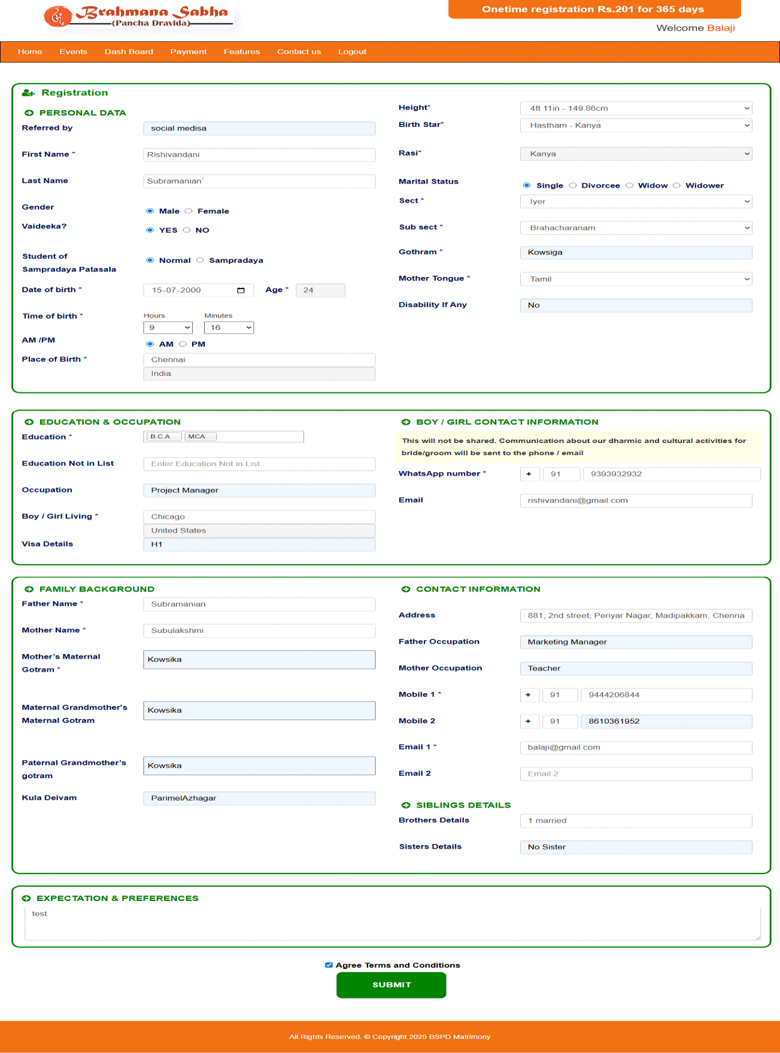This screenshot has height=1053, width=780.
Task: Open the date of birth calendar picker
Action: 241,290
